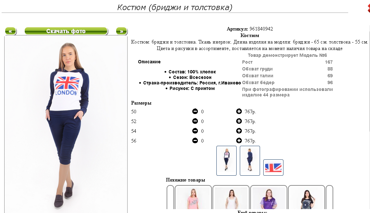Add one item of size 54
Viewport: 370px width, 213px height.
[x=239, y=131]
